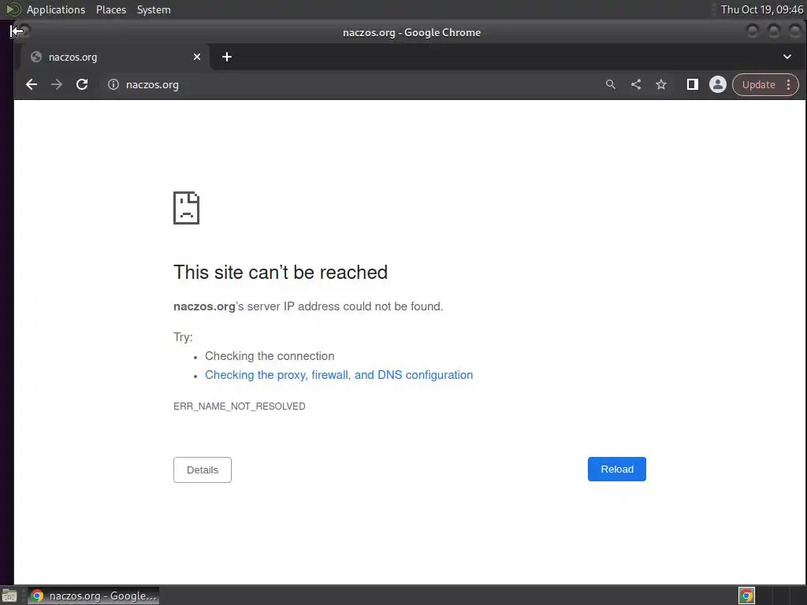
Task: Click the 'Checking the connection' suggestion text
Action: [270, 356]
